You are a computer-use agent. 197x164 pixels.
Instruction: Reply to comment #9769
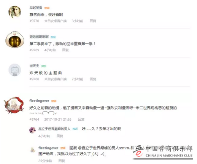coord(65,50)
